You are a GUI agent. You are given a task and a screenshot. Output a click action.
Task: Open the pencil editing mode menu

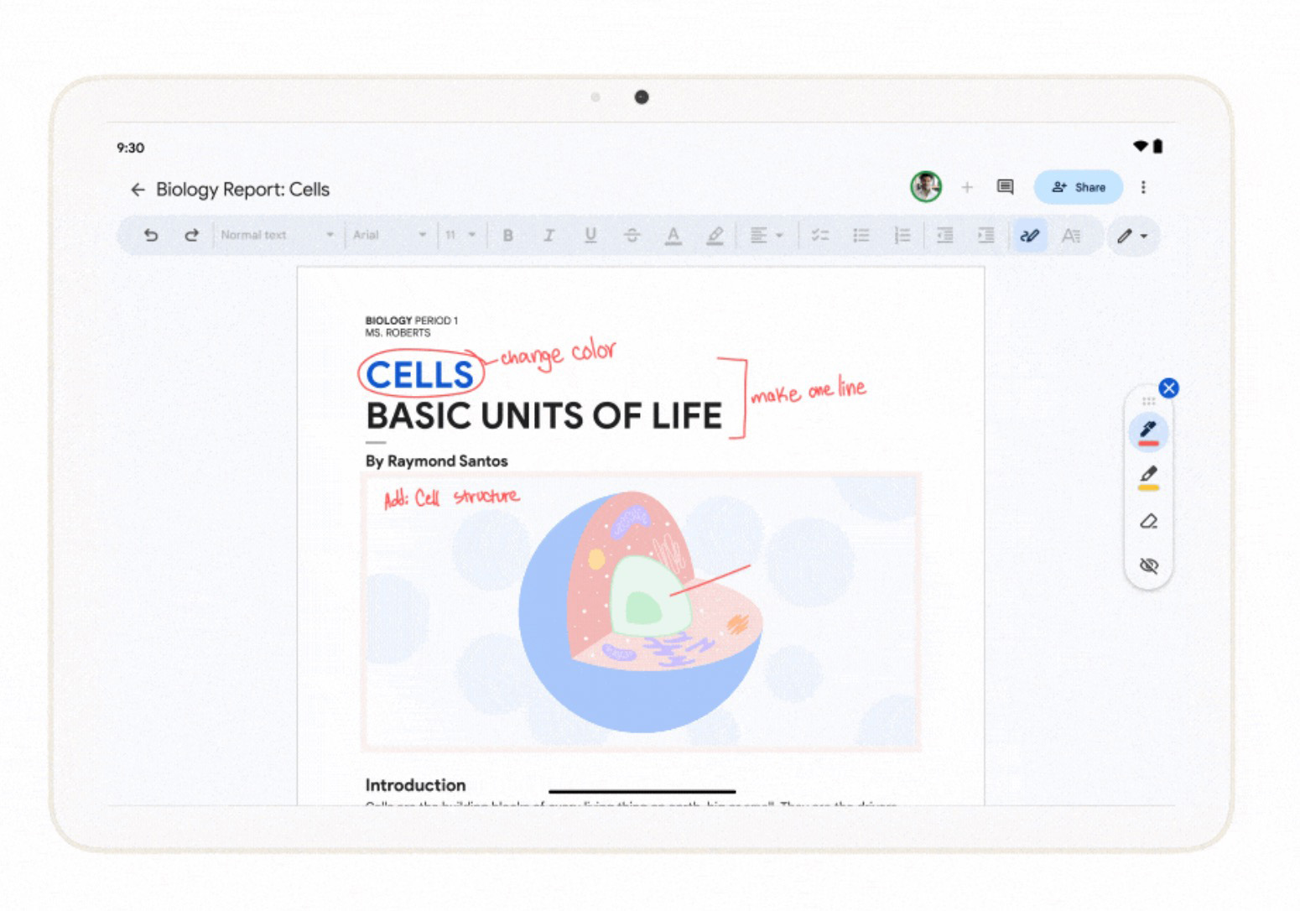point(1131,237)
